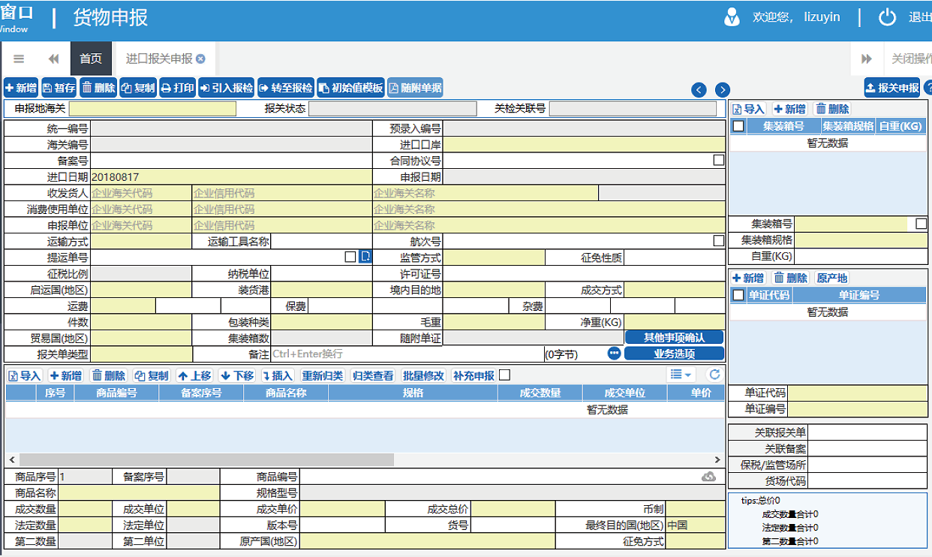This screenshot has height=557, width=932.
Task: Click the 申报地海关 input field
Action: click(x=152, y=109)
